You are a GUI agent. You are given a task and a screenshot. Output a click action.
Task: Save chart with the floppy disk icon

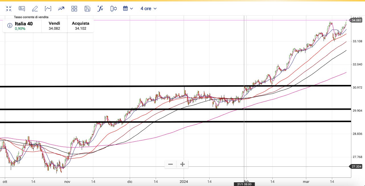click(x=87, y=9)
